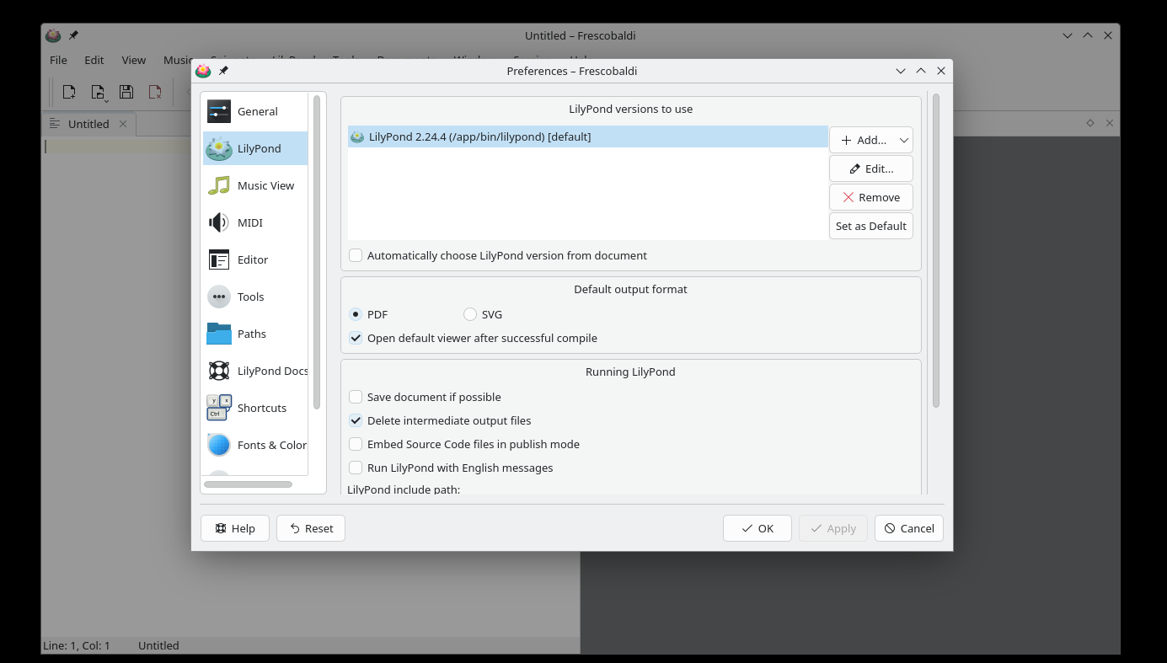Select the Music View preferences icon

tap(219, 185)
